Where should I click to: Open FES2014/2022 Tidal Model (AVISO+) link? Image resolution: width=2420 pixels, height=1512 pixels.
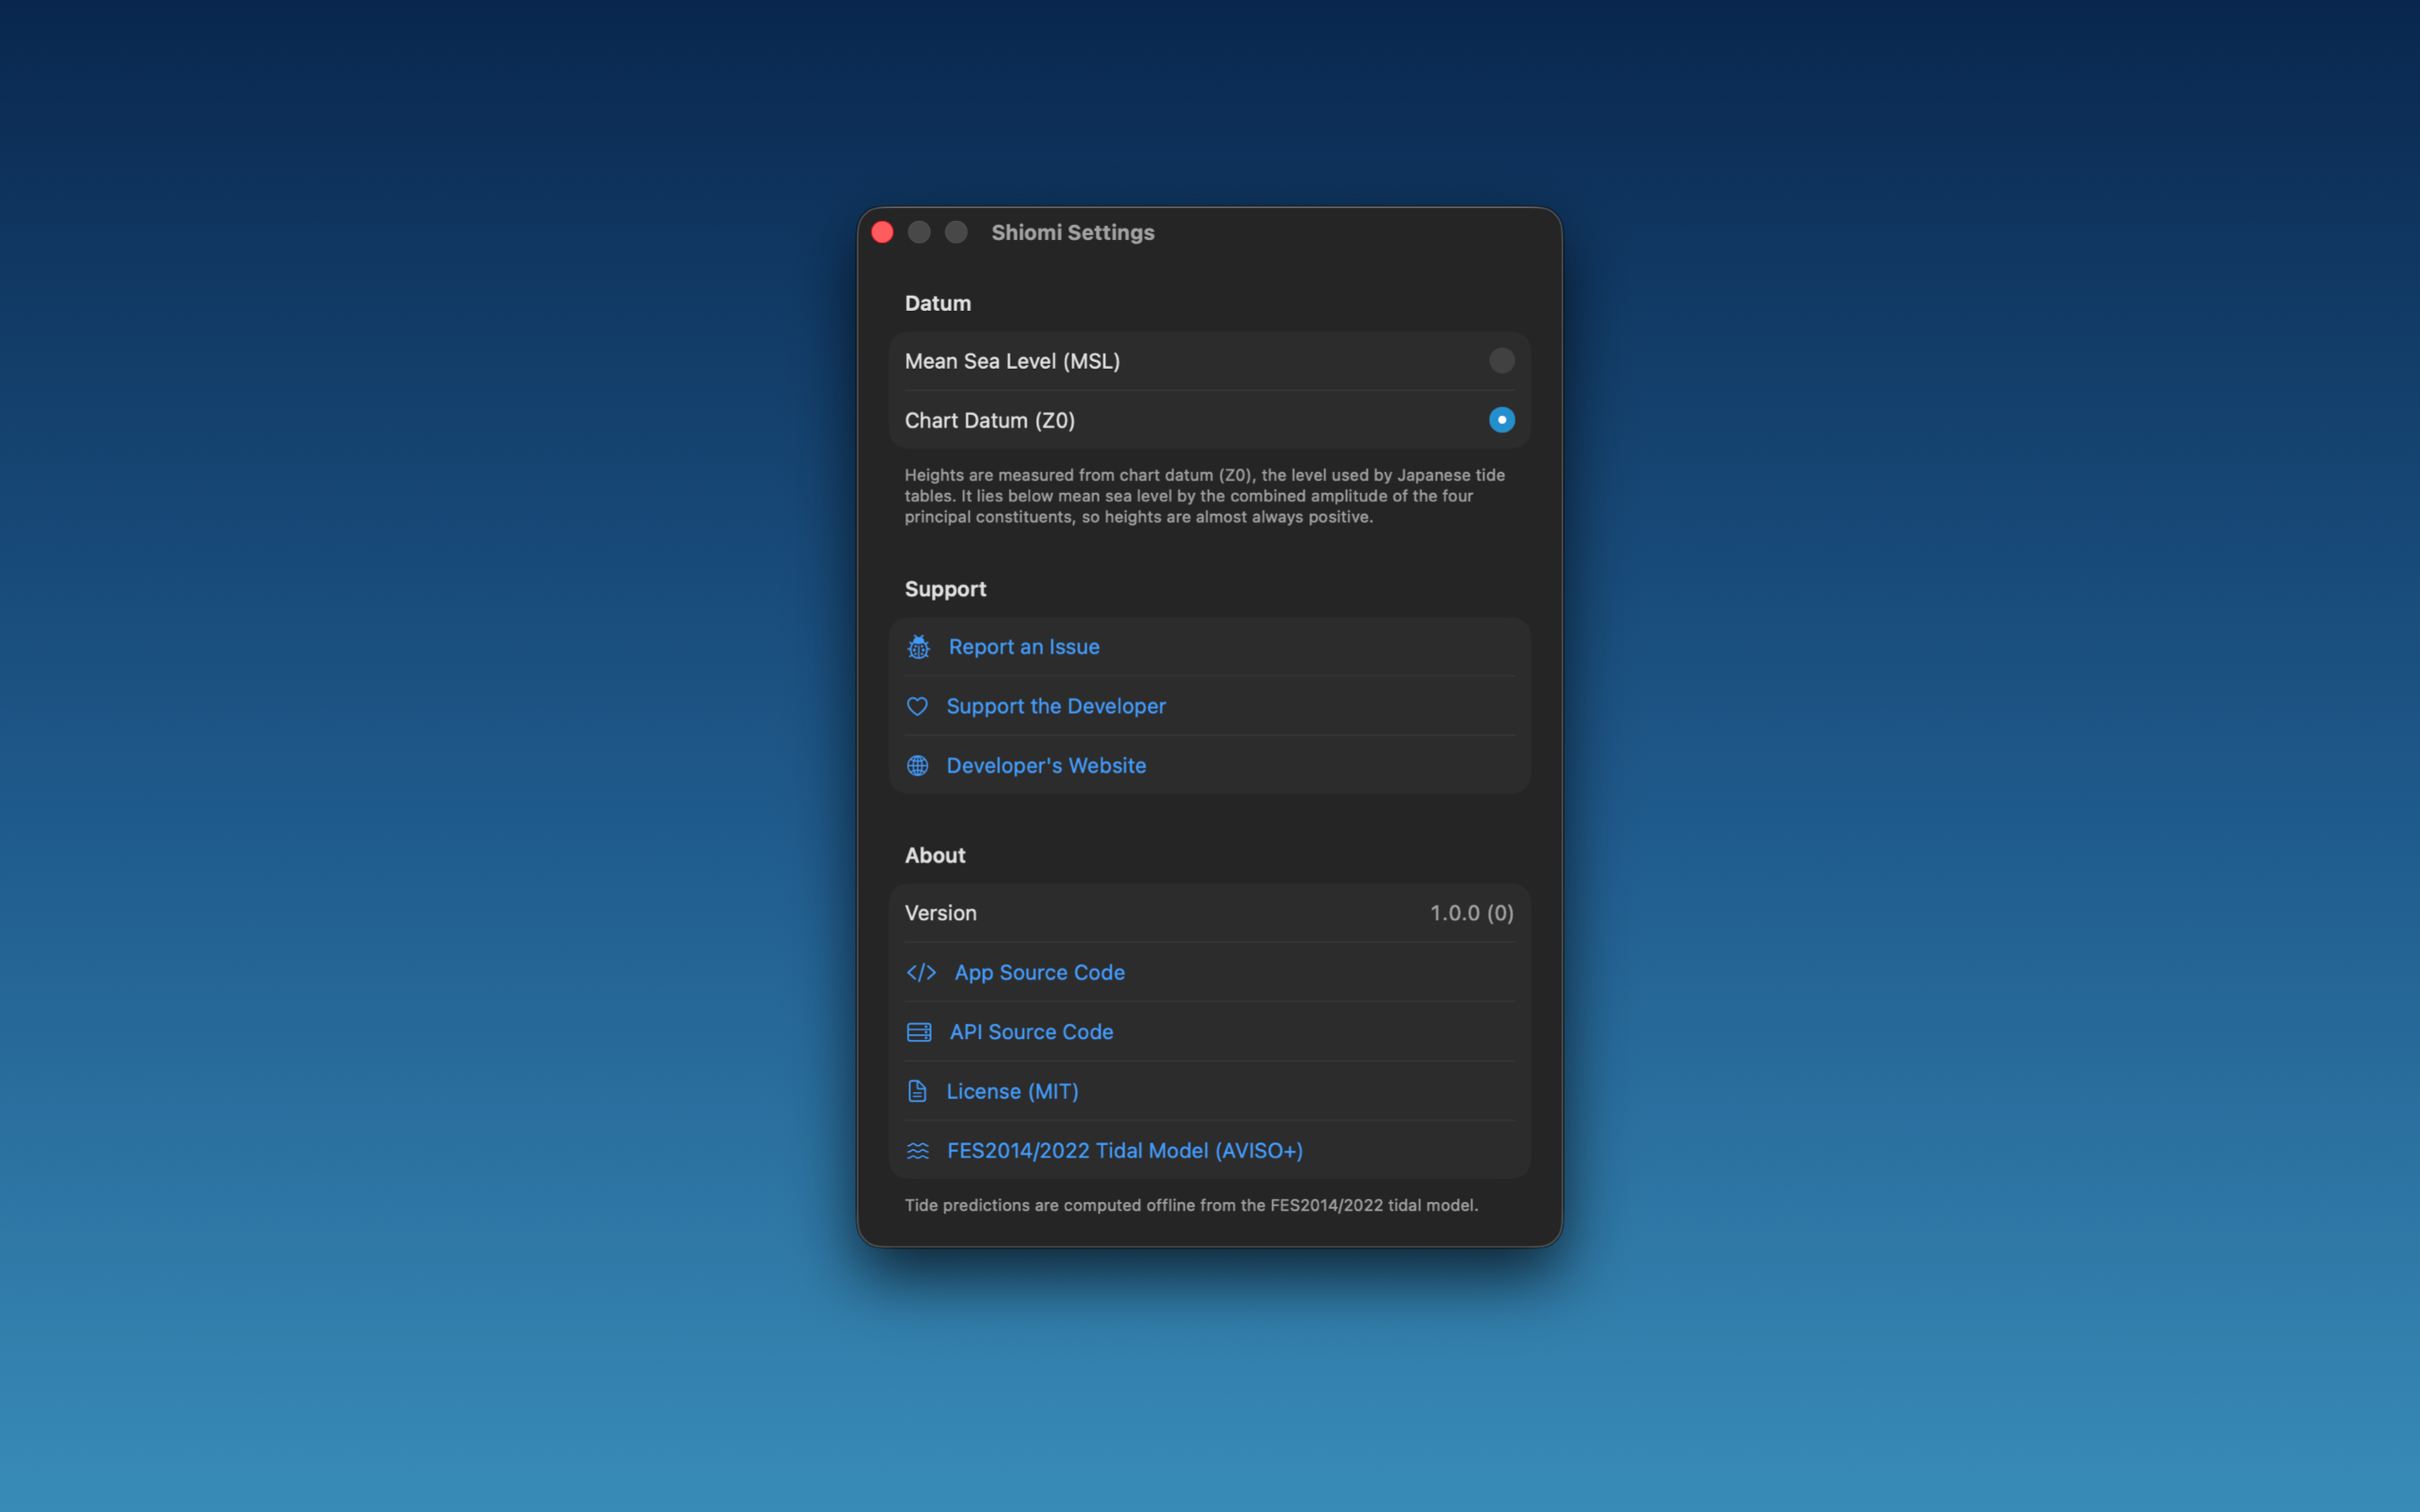click(1125, 1151)
